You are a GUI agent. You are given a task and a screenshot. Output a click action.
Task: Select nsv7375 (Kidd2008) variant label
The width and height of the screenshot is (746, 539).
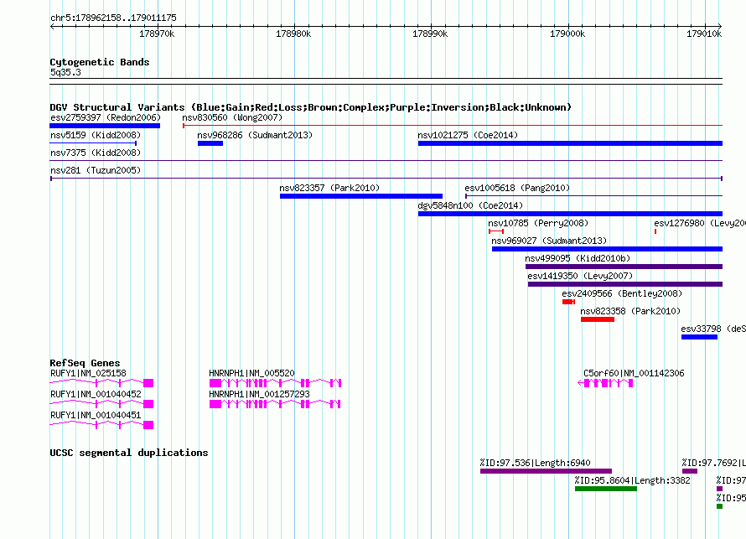coord(96,153)
